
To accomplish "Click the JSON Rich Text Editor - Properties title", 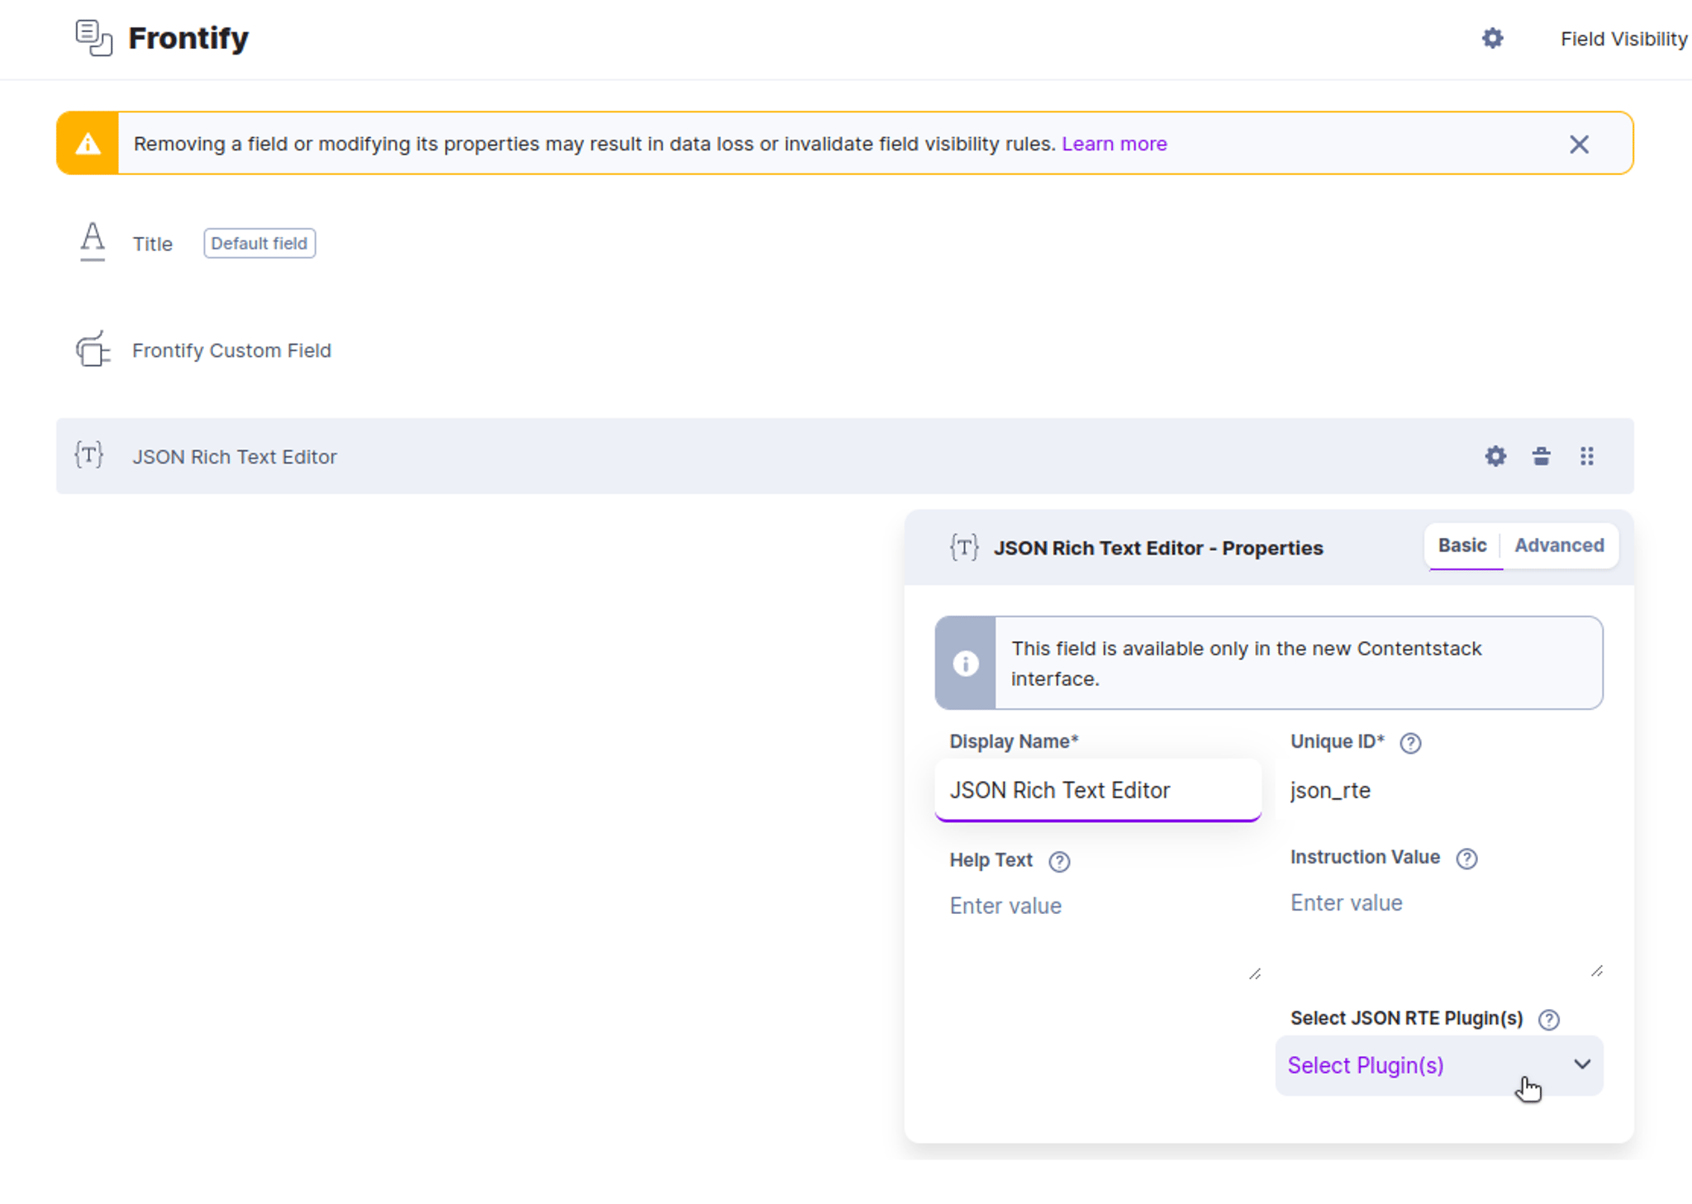I will point(1158,548).
